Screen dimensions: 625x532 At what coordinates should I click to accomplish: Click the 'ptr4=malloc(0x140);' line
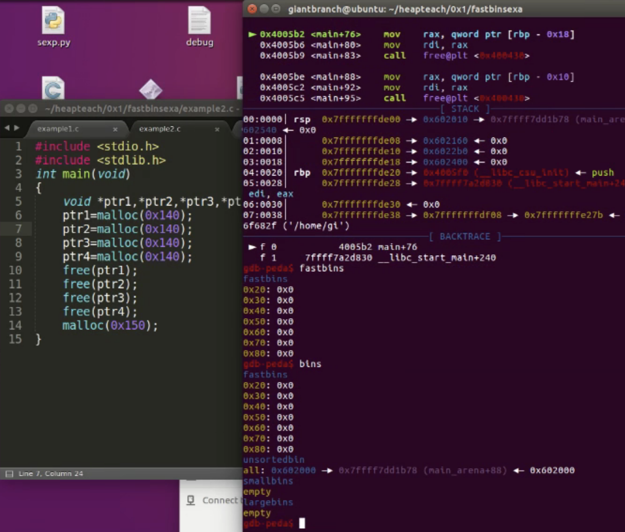[127, 256]
